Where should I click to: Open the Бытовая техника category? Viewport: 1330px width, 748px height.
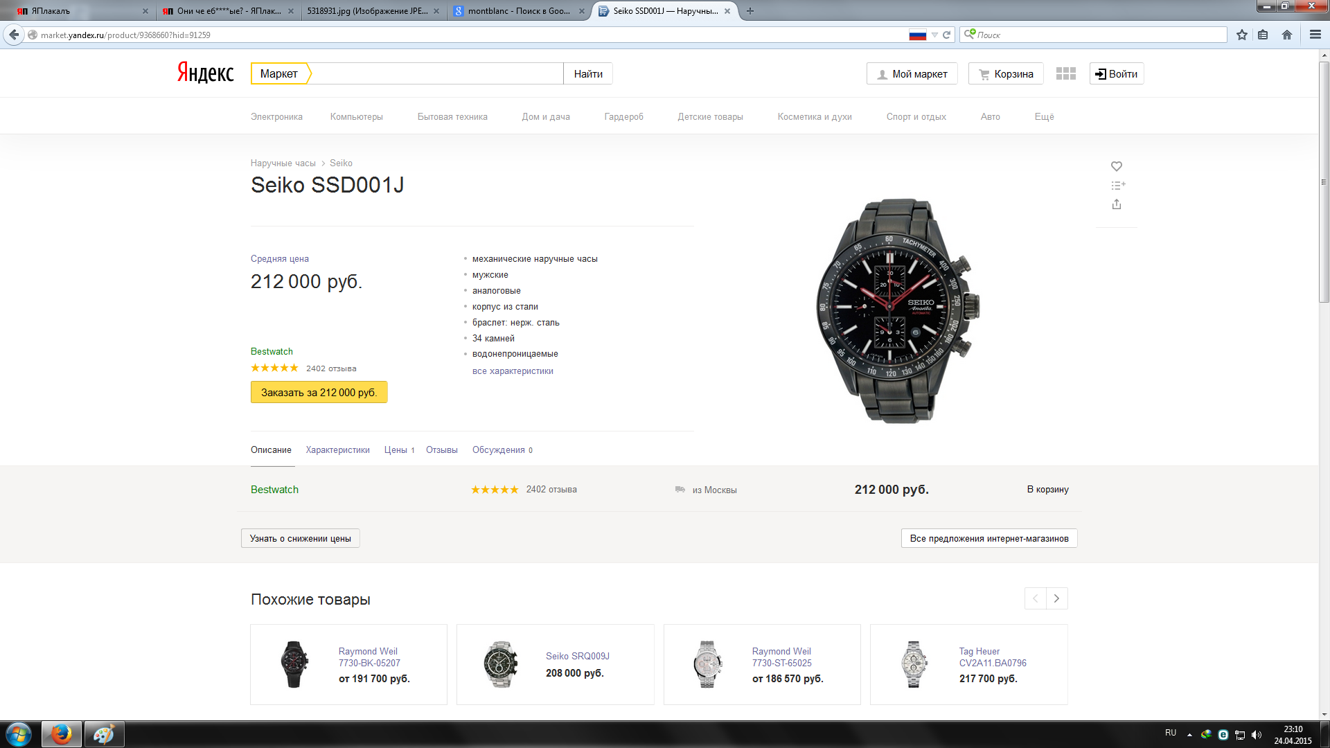coord(452,117)
